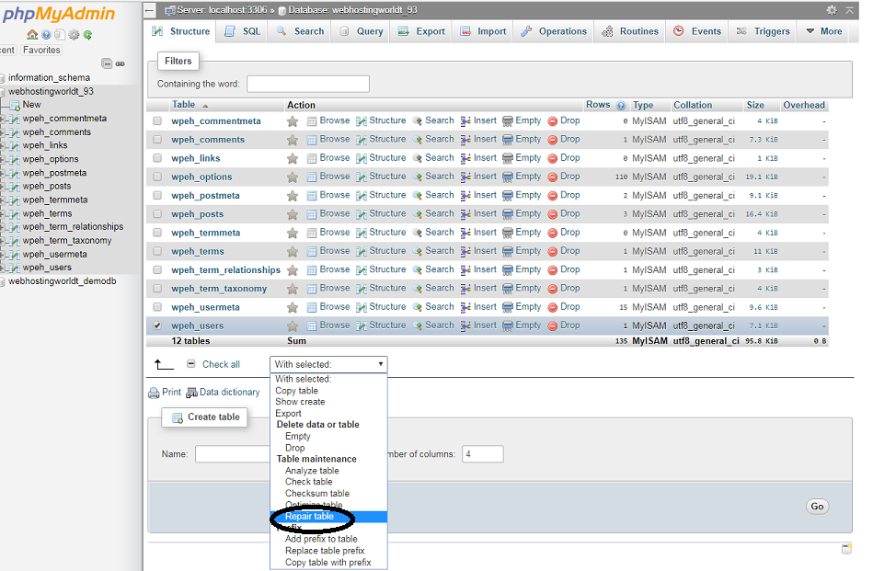Switch to the SQL tab
This screenshot has width=873, height=571.
243,31
